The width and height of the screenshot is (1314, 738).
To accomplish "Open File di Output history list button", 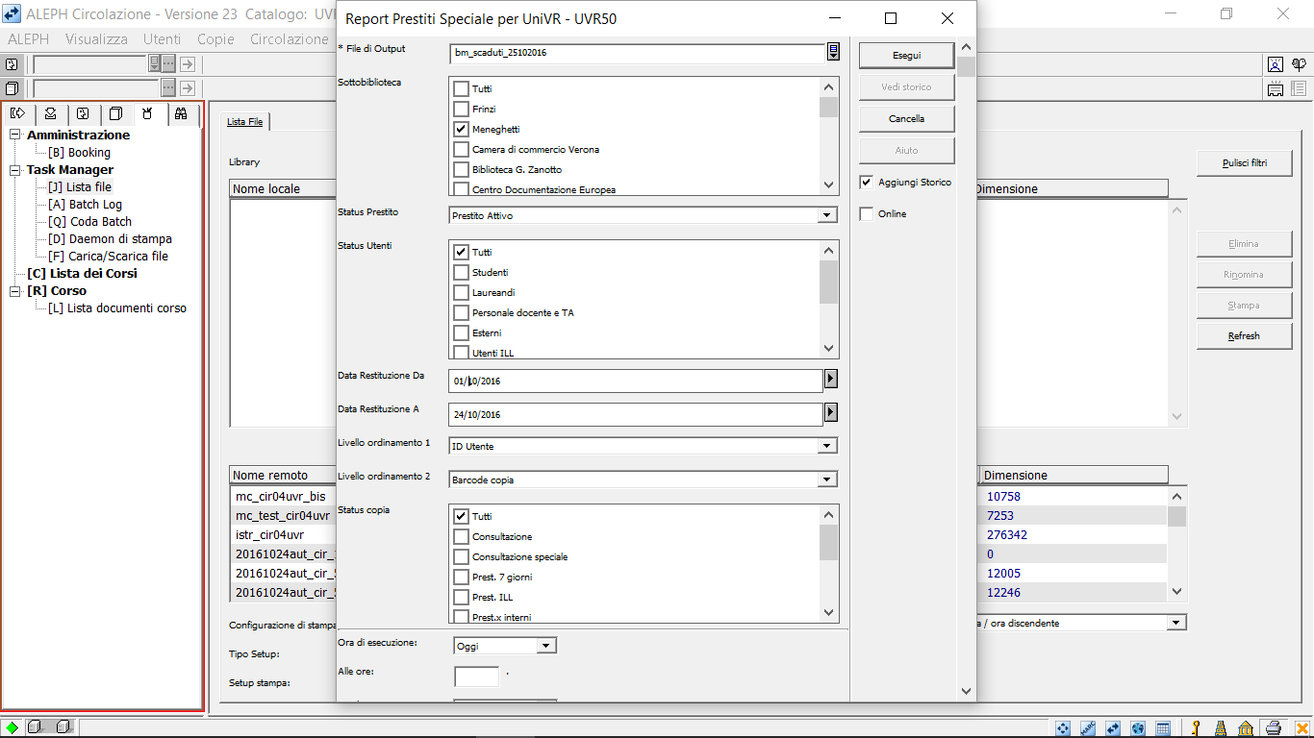I will click(833, 52).
